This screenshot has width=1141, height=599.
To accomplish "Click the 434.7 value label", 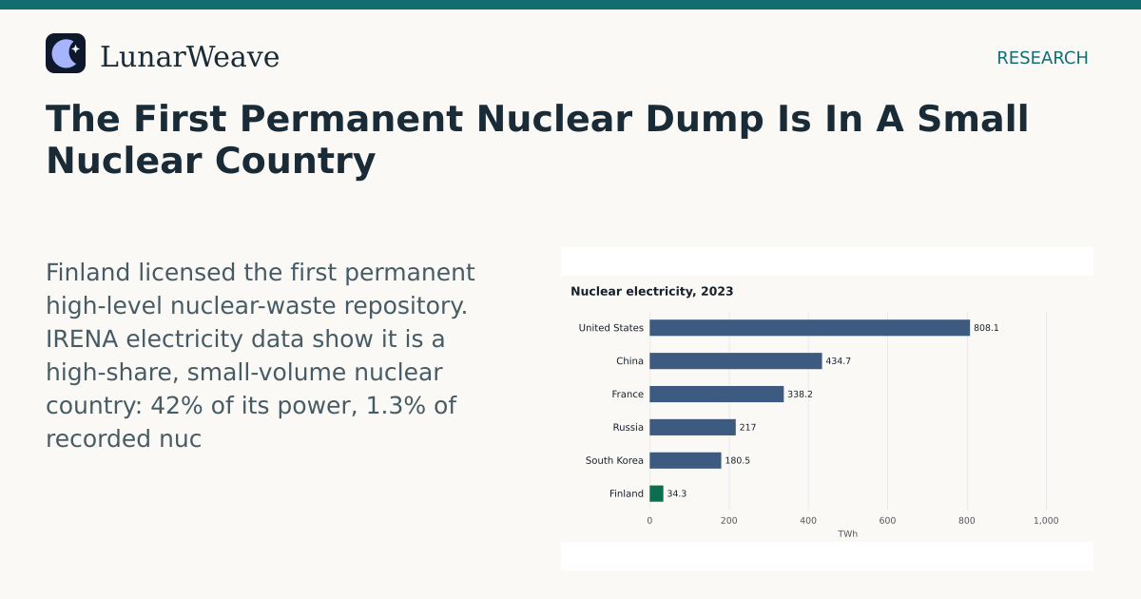I will click(x=839, y=361).
